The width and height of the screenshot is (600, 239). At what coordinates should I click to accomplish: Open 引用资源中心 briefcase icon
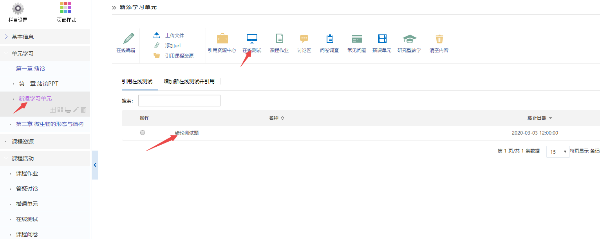222,39
